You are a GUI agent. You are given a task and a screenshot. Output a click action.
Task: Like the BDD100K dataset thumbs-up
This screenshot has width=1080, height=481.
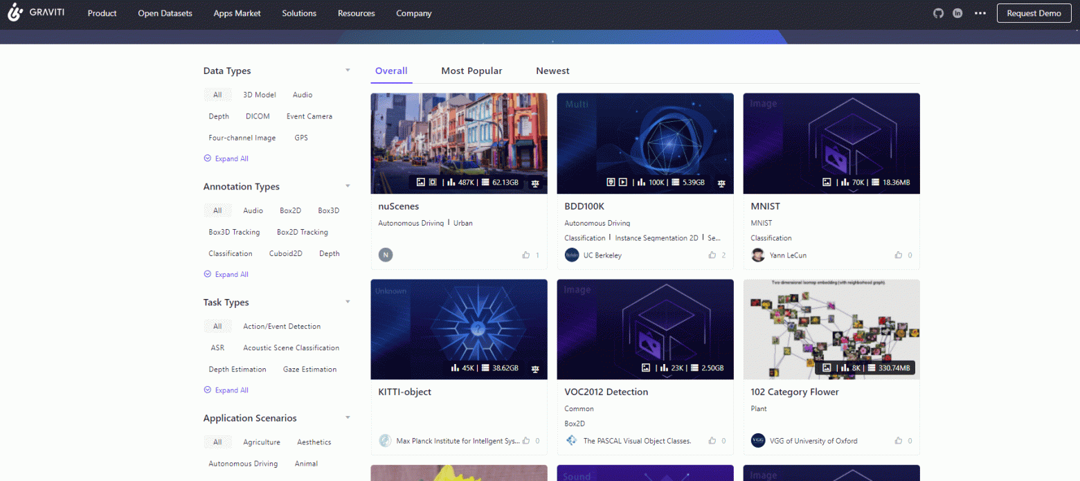tap(712, 255)
